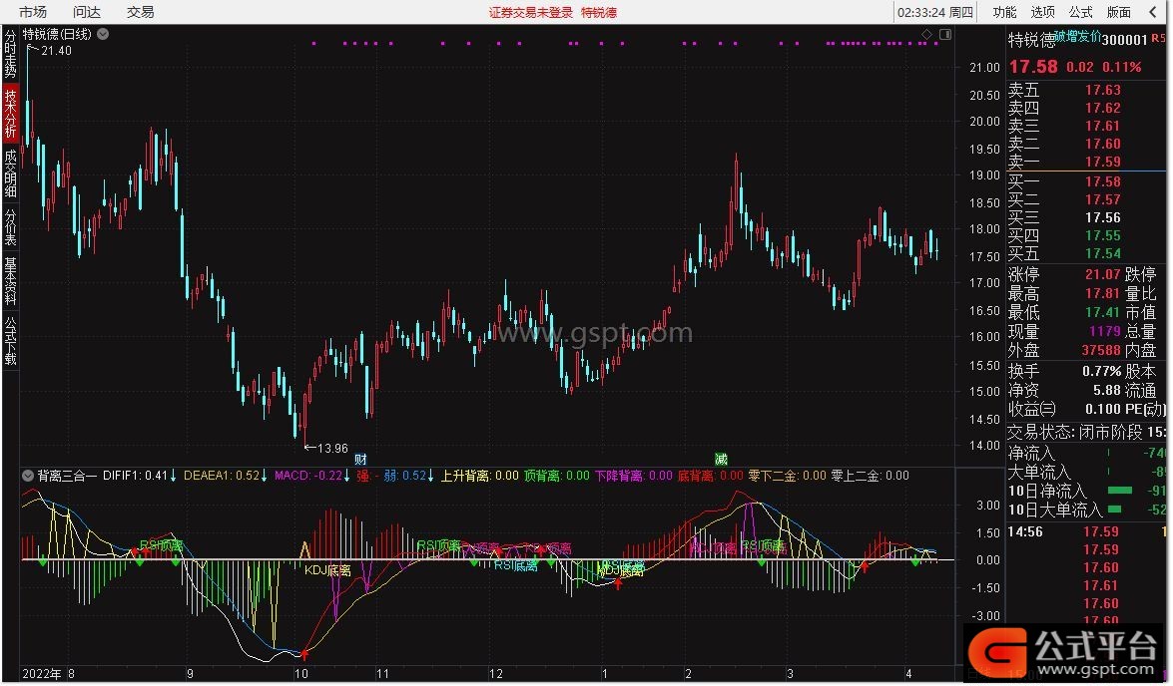The width and height of the screenshot is (1173, 686).
Task: Click the 净资 value 5.88
Action: [x=1107, y=390]
